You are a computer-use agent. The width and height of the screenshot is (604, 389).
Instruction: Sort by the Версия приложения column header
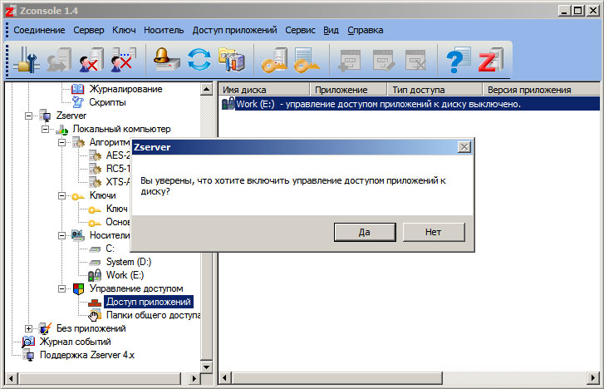pyautogui.click(x=541, y=90)
